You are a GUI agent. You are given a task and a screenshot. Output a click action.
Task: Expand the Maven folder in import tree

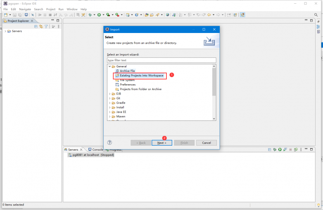point(109,116)
